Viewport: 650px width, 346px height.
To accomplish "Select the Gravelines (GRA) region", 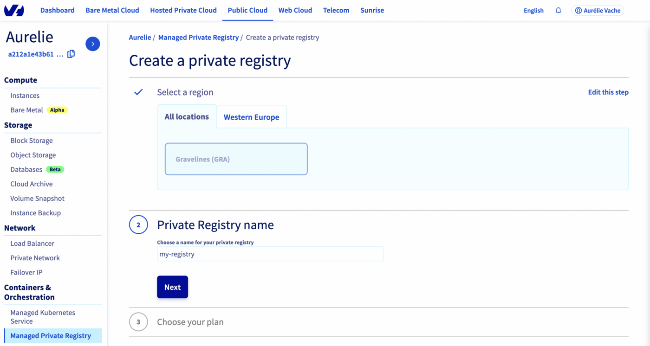I will point(236,159).
